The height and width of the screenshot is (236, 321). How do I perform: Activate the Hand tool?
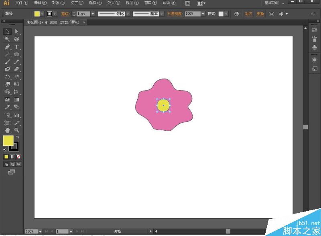pyautogui.click(x=7, y=130)
